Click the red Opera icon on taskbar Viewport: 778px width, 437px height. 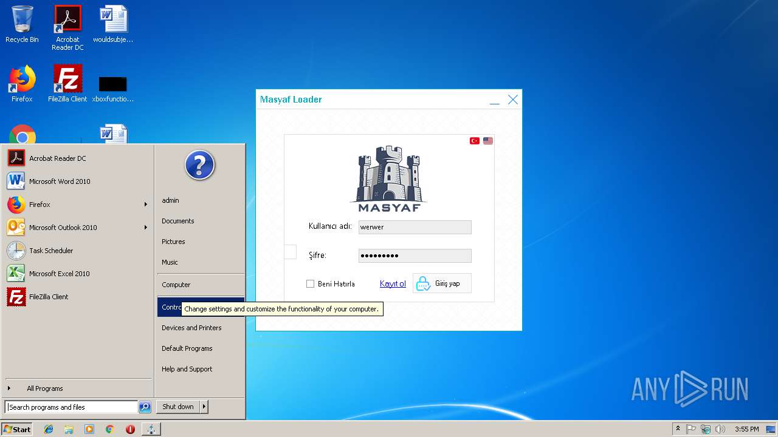tap(130, 429)
